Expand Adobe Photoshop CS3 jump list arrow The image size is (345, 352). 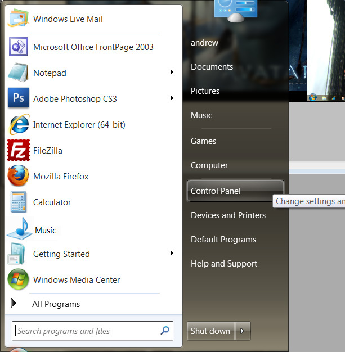pyautogui.click(x=172, y=98)
